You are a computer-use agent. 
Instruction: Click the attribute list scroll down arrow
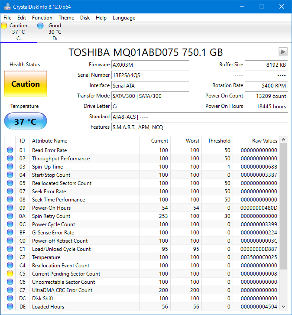tap(284, 307)
